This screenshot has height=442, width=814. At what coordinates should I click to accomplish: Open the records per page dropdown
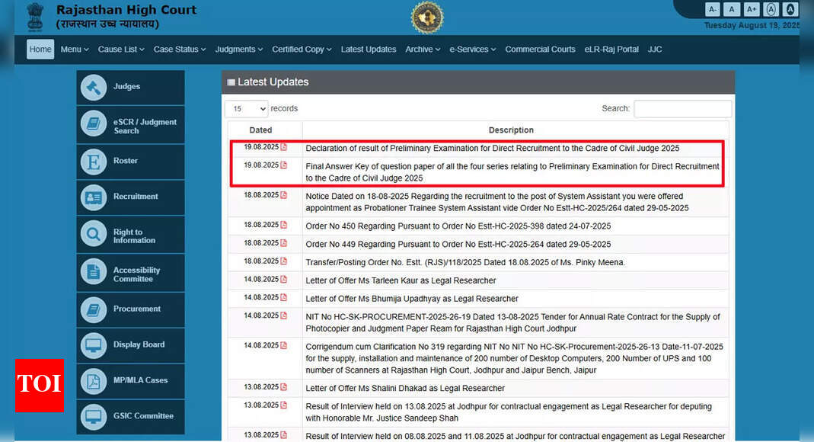tap(247, 108)
